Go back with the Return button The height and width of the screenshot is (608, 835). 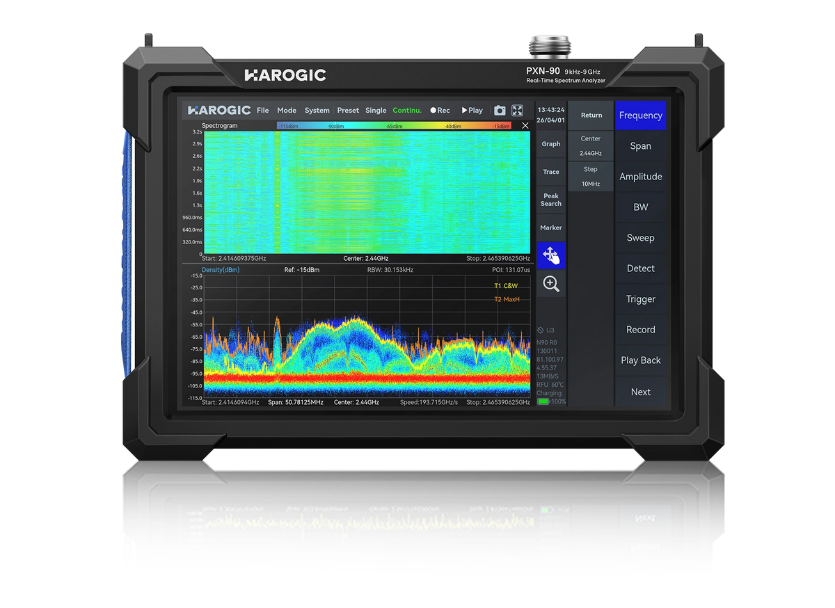[x=591, y=115]
